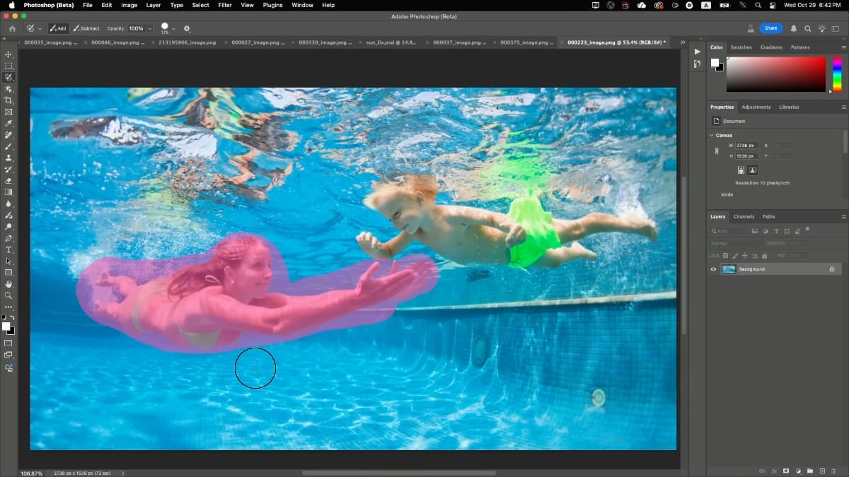Select the Zoom tool
Image resolution: width=849 pixels, height=477 pixels.
point(8,295)
